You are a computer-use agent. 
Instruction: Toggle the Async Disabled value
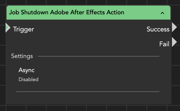pos(28,80)
